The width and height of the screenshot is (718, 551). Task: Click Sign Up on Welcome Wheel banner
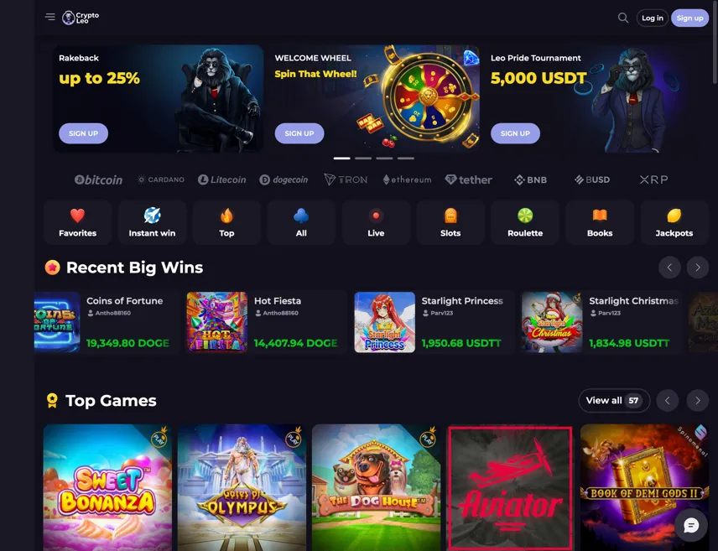tap(299, 133)
